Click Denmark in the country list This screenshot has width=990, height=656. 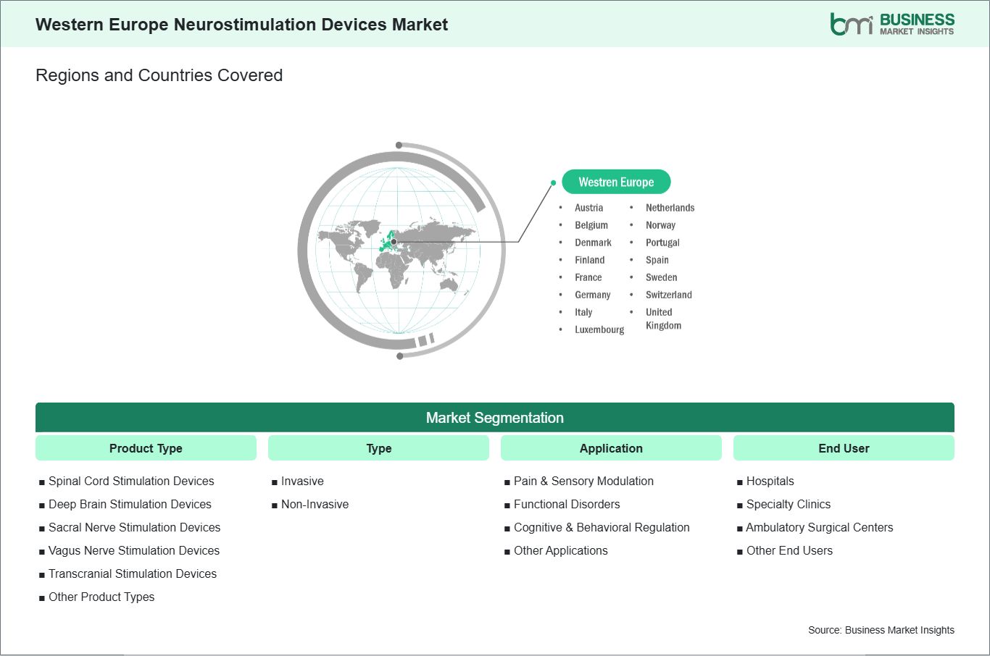(x=593, y=243)
